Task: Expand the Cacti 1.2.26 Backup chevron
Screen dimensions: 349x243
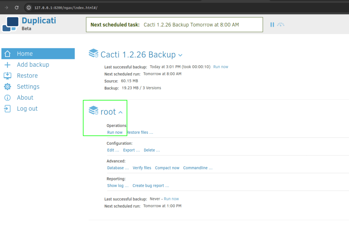Action: pyautogui.click(x=180, y=55)
